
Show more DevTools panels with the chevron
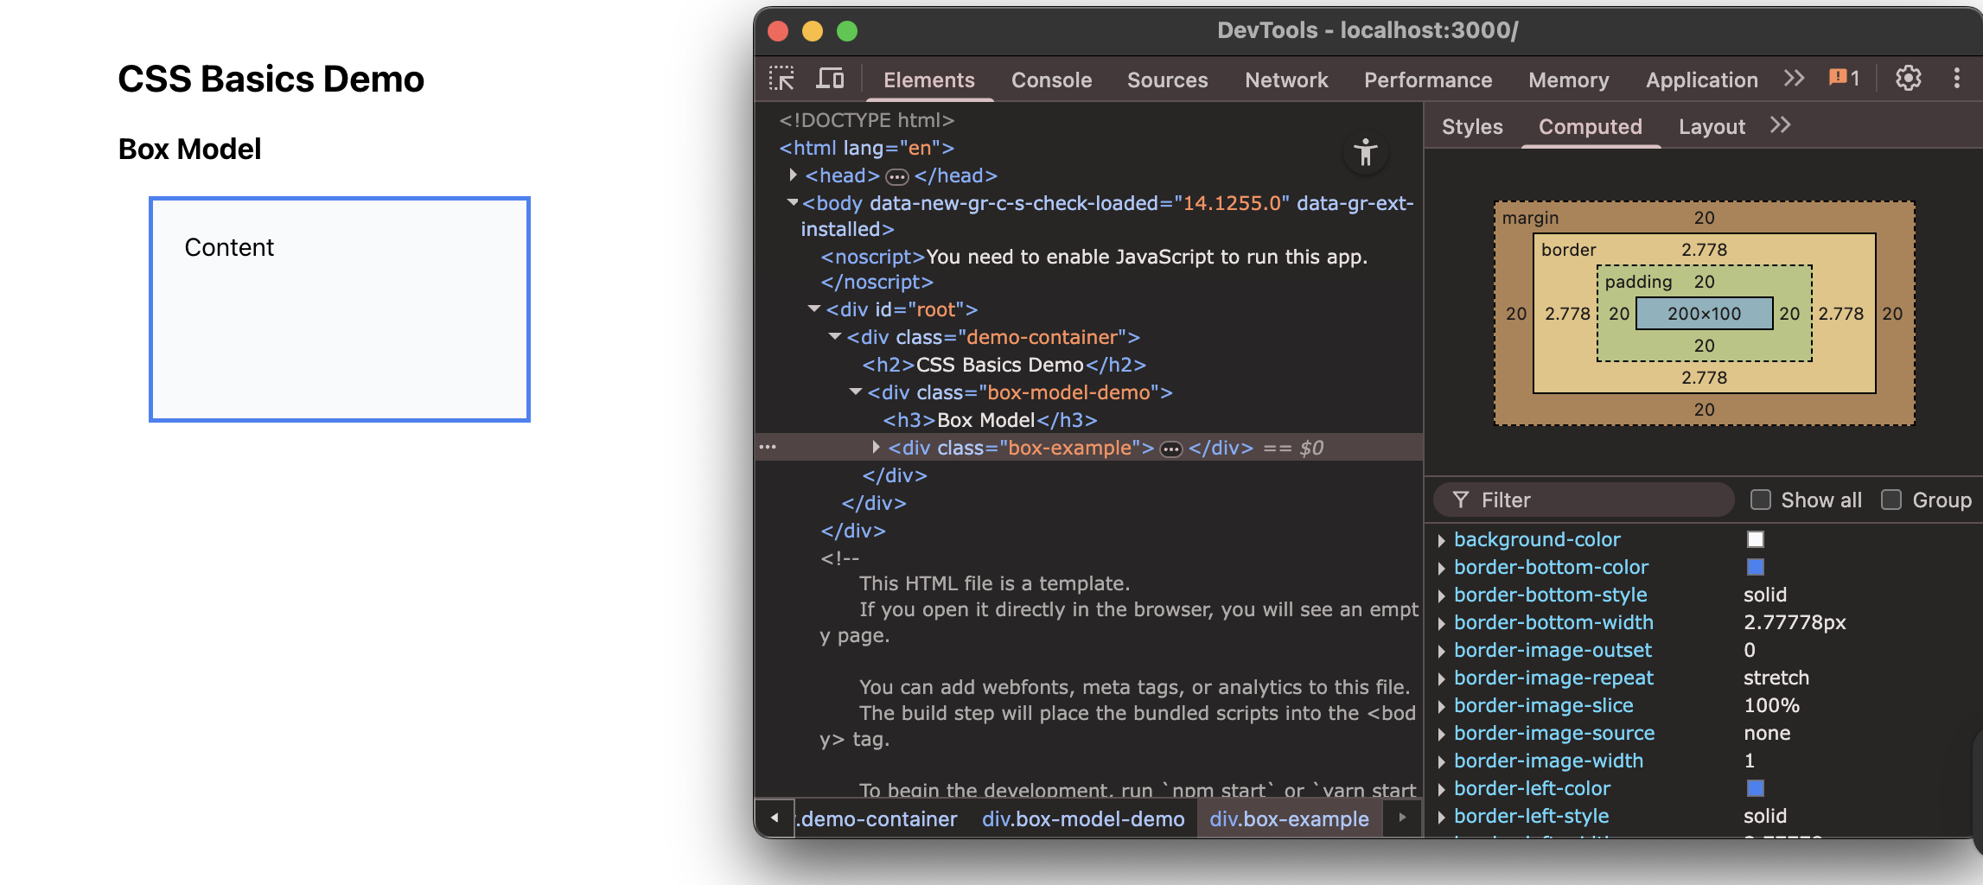click(1794, 79)
